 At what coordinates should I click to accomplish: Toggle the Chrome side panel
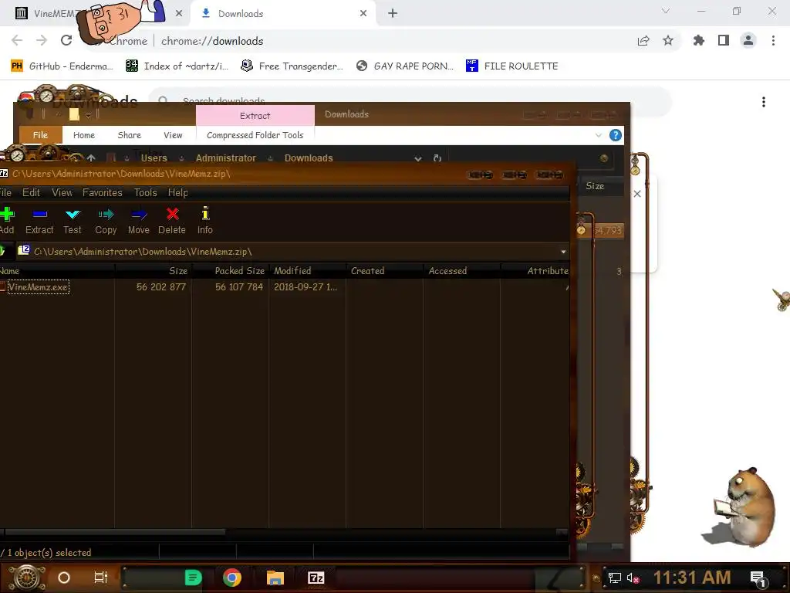coord(724,40)
